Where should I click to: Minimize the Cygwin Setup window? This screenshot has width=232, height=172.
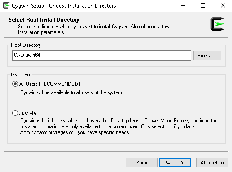pos(183,6)
